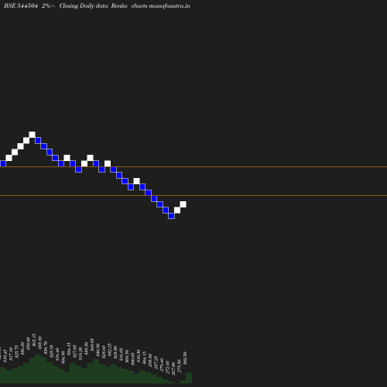Select the lowest blue Renko brick

[171, 216]
